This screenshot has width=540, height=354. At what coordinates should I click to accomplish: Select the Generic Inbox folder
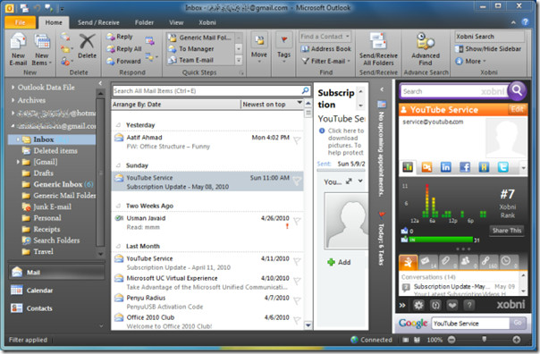[57, 184]
